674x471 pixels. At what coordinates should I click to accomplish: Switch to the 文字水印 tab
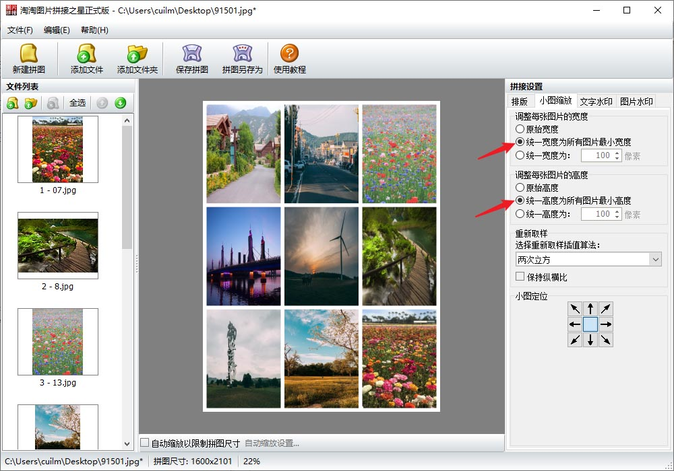(596, 102)
